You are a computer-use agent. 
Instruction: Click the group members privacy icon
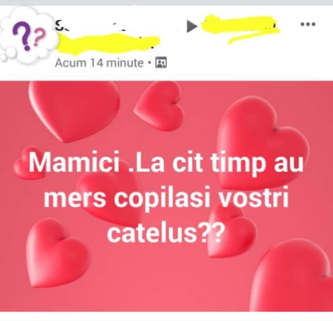tap(161, 62)
